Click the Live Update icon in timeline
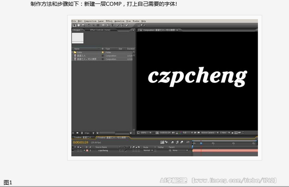The width and height of the screenshot is (289, 187). (x=162, y=142)
